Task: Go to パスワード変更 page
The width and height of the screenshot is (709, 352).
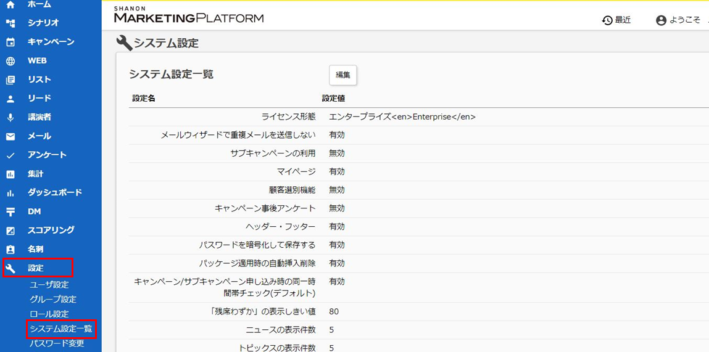Action: (57, 343)
